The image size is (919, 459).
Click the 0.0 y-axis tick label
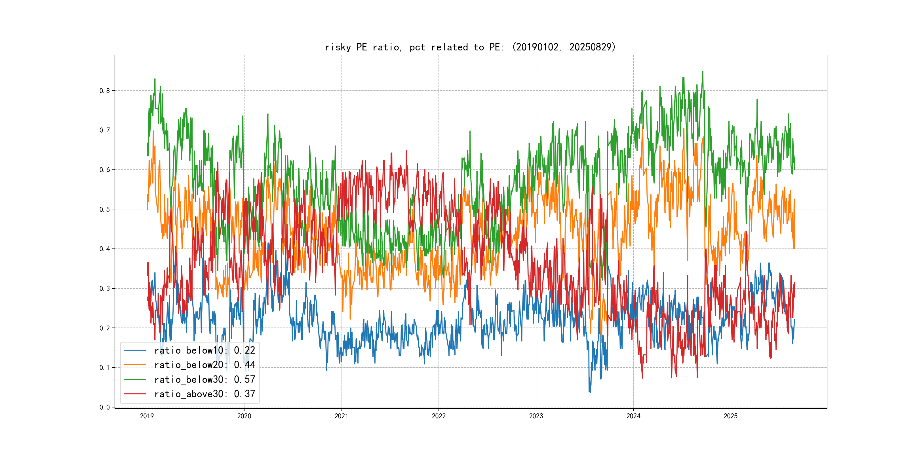(x=105, y=407)
